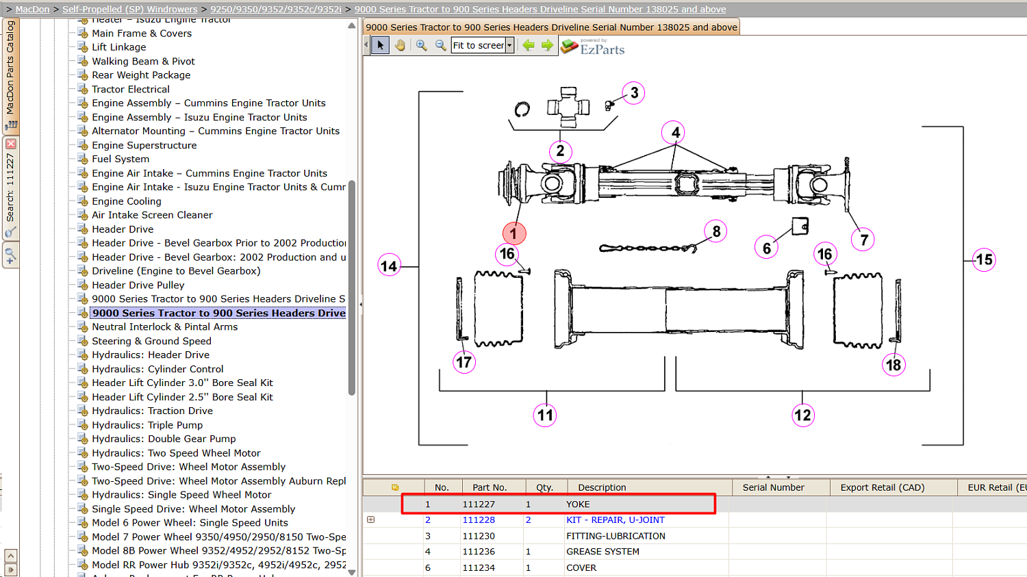Open the 9250/9350/9352/9352c/9352i breadcrumb link
The height and width of the screenshot is (577, 1027).
(x=276, y=10)
